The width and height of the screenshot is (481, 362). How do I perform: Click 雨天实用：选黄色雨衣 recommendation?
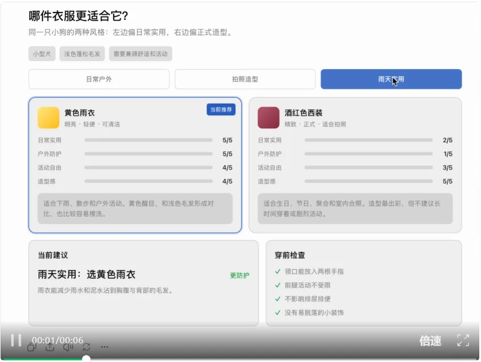[x=87, y=274]
